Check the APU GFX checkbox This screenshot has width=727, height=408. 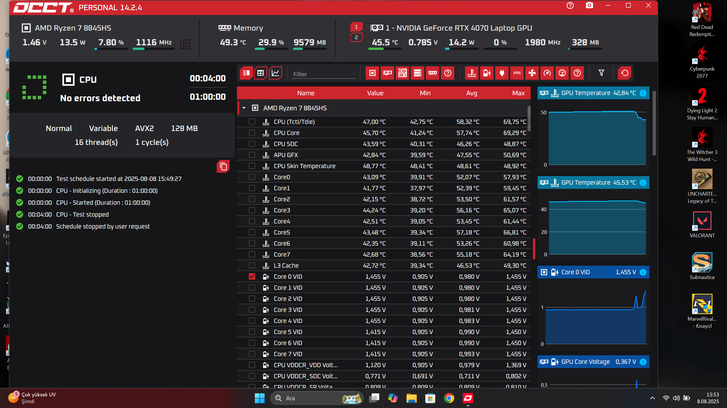pos(252,155)
